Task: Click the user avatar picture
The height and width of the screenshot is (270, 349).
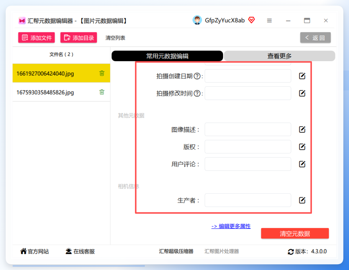Action: [x=197, y=20]
